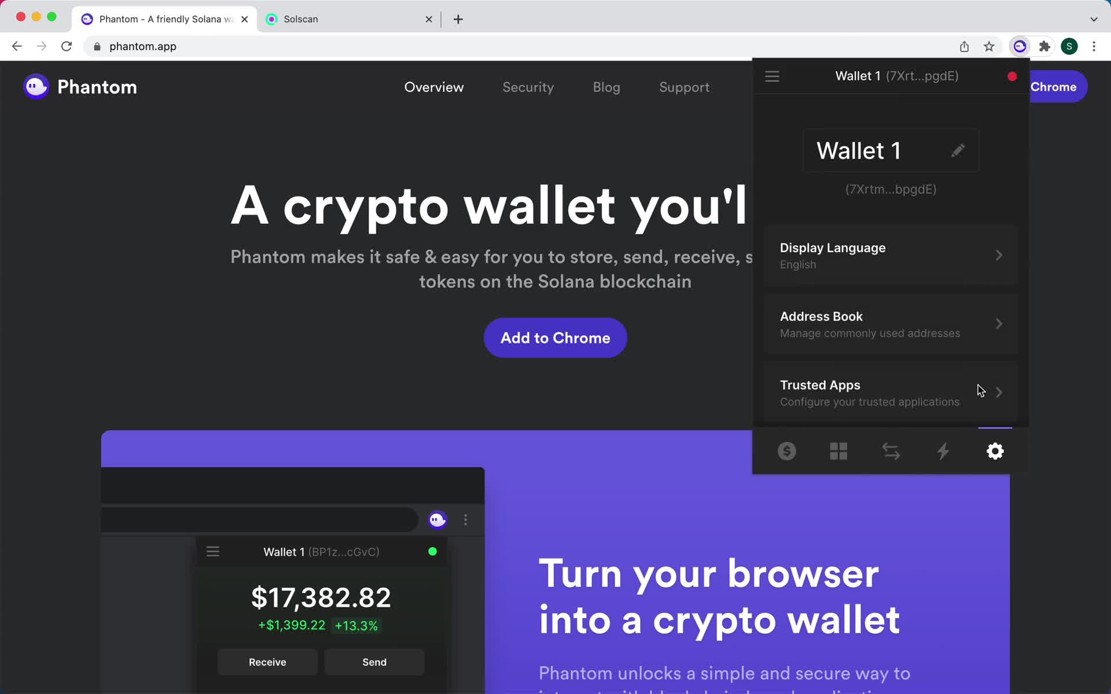Image resolution: width=1111 pixels, height=694 pixels.
Task: Click the dollar/assets icon in bottom nav
Action: coord(786,451)
